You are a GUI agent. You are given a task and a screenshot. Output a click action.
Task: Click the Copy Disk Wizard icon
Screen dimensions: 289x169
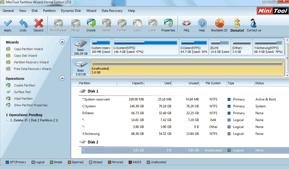[x=8, y=56]
